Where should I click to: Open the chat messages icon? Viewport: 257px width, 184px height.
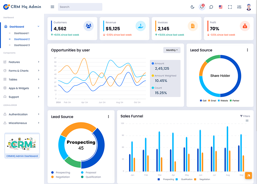pyautogui.click(x=211, y=7)
